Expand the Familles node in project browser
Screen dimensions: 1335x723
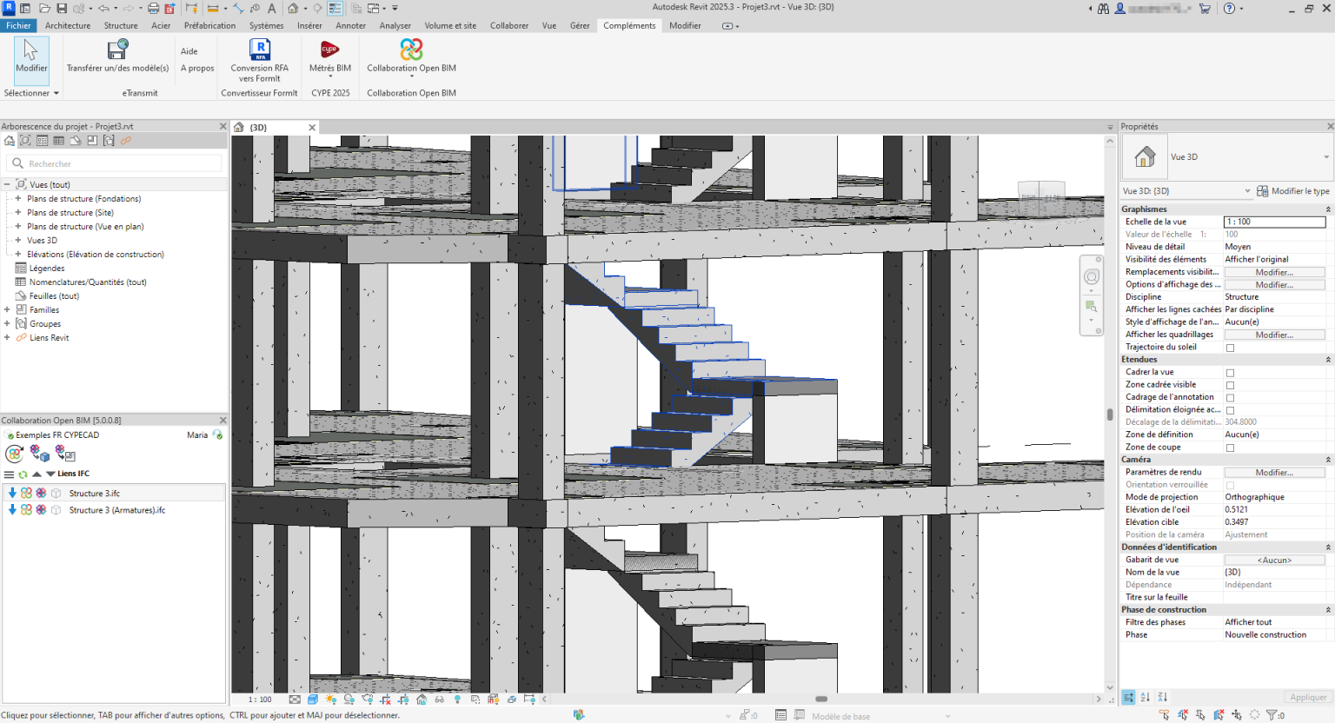[8, 309]
